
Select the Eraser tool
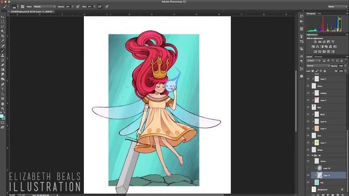pos(3,65)
